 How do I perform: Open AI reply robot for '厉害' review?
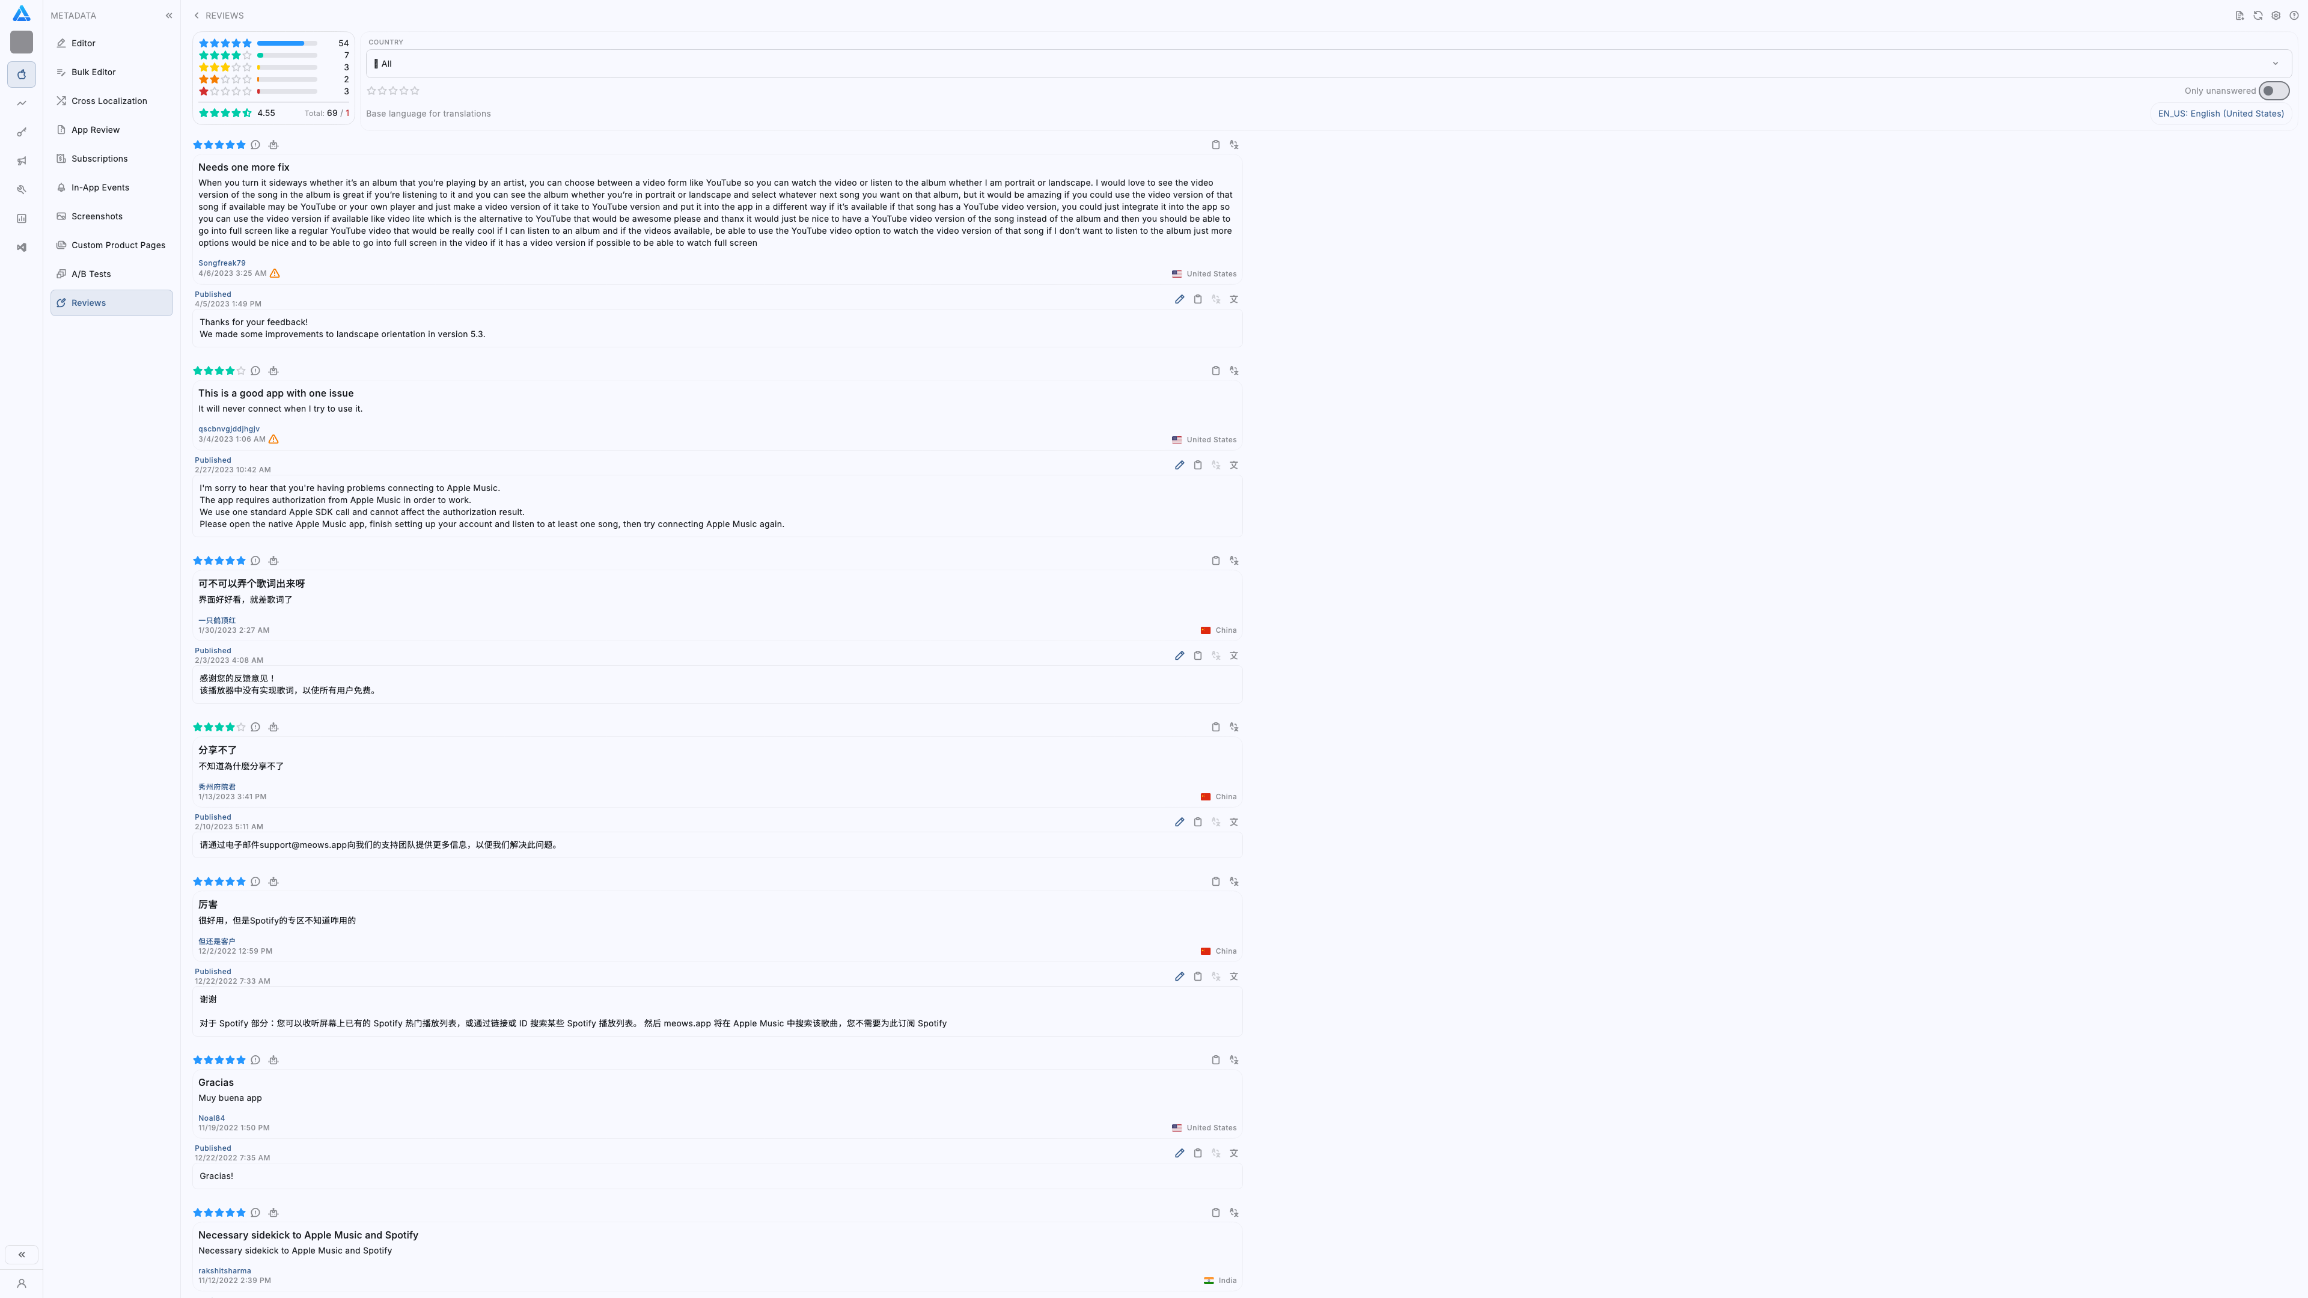tap(273, 882)
